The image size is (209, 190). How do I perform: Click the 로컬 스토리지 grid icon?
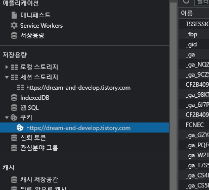[14, 67]
